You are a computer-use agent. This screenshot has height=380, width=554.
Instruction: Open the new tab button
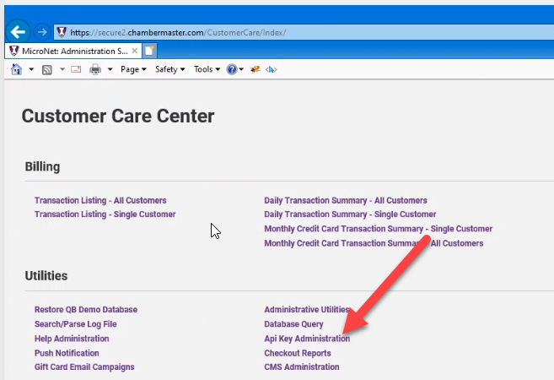click(x=149, y=51)
